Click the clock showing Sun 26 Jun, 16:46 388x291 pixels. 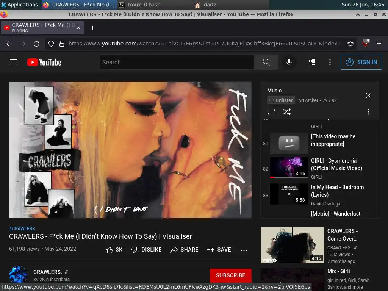[363, 5]
